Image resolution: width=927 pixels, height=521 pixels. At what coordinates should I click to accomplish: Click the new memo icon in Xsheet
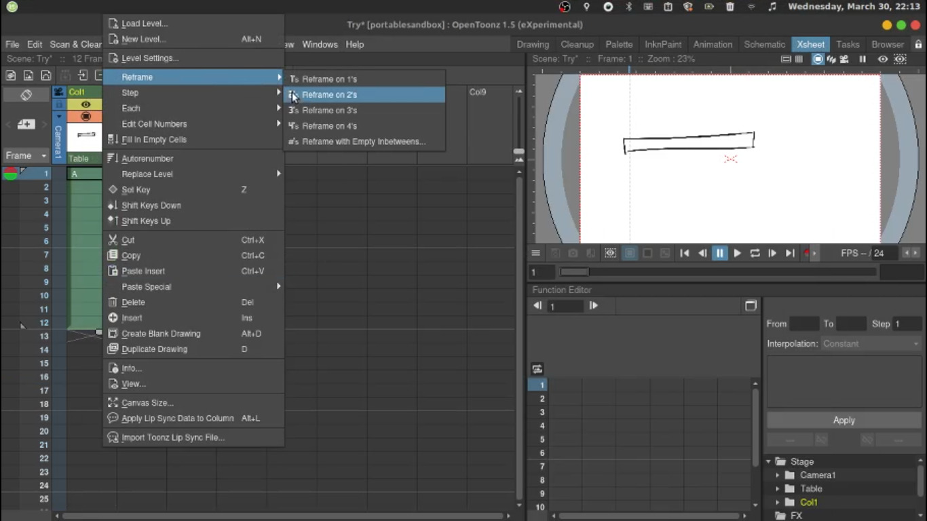click(x=26, y=124)
